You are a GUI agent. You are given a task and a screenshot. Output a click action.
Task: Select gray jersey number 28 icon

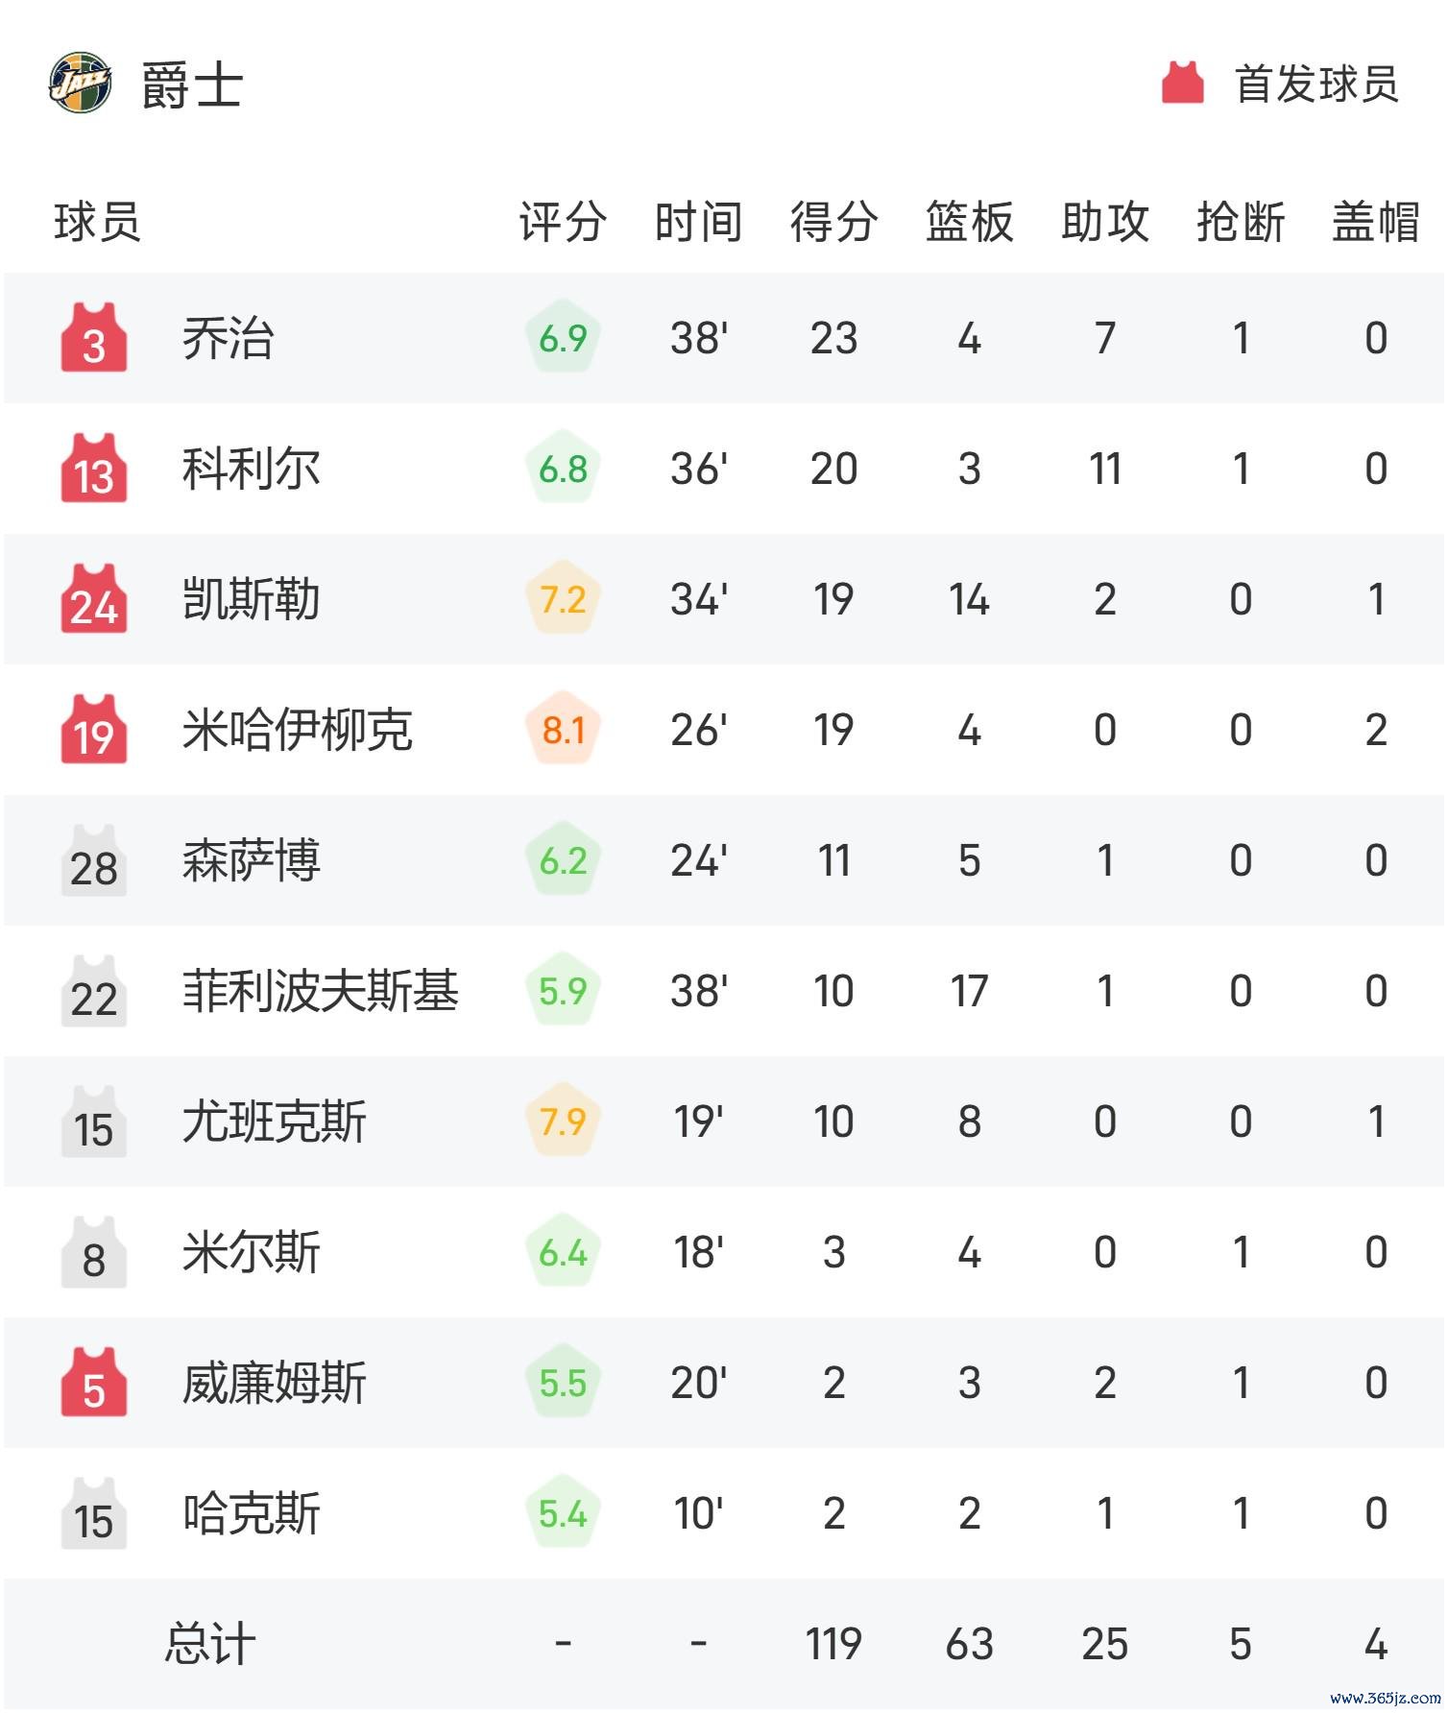pyautogui.click(x=94, y=859)
